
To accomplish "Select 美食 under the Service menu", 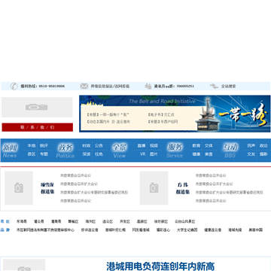I will 209,154.
